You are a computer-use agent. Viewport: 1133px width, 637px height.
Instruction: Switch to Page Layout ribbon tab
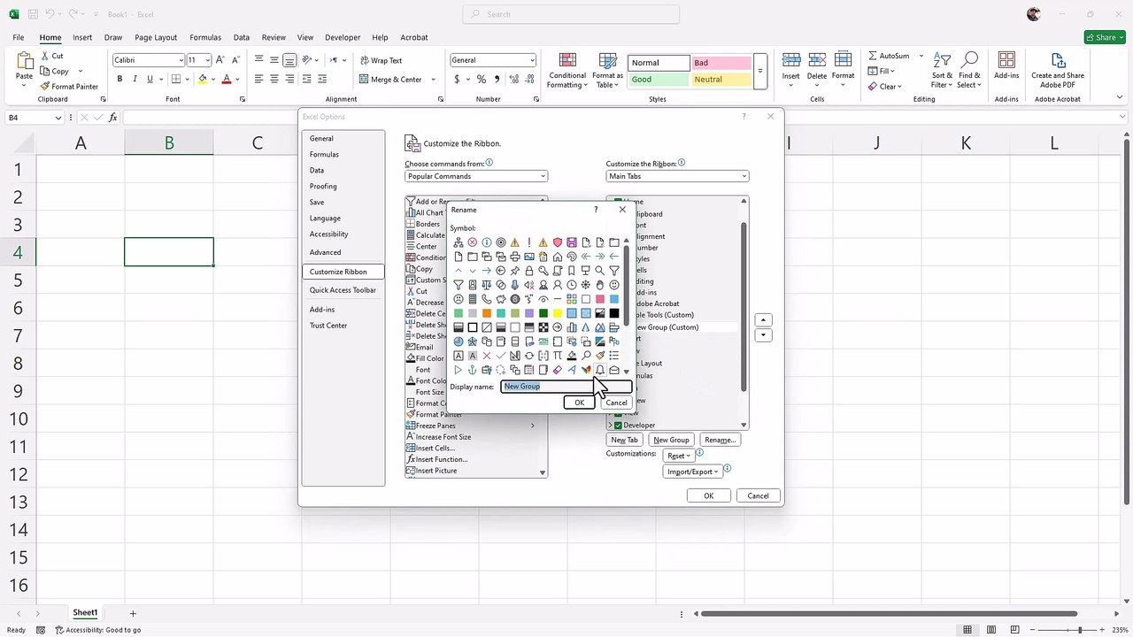click(156, 37)
